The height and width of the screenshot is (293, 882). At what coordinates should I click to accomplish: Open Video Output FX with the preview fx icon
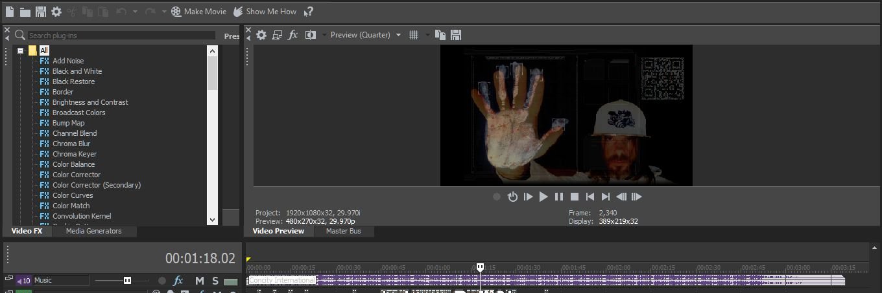(x=293, y=35)
